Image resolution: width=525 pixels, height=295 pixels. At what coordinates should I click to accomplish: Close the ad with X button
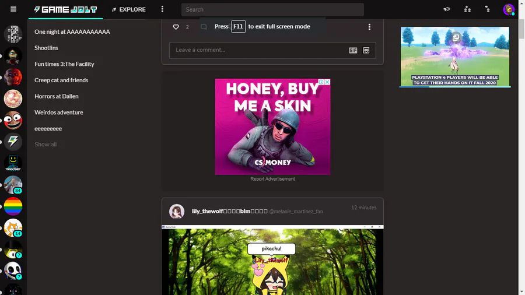[x=327, y=82]
